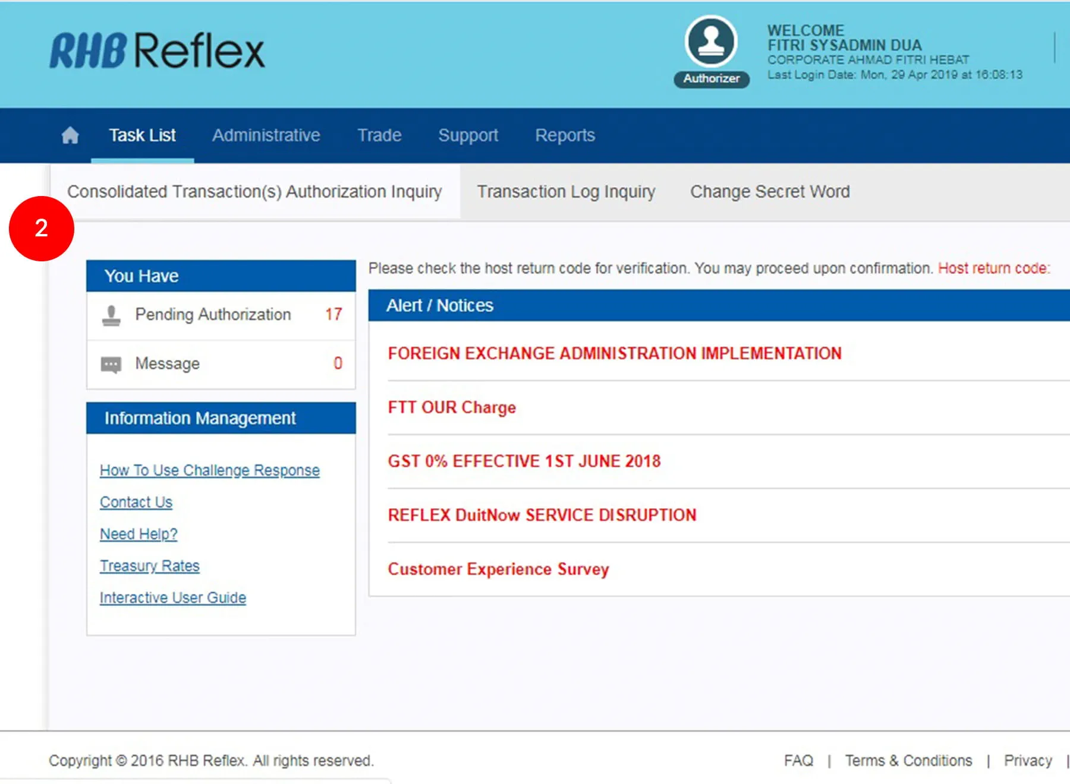
Task: Open How To Use Challenge Response link
Action: [x=209, y=470]
